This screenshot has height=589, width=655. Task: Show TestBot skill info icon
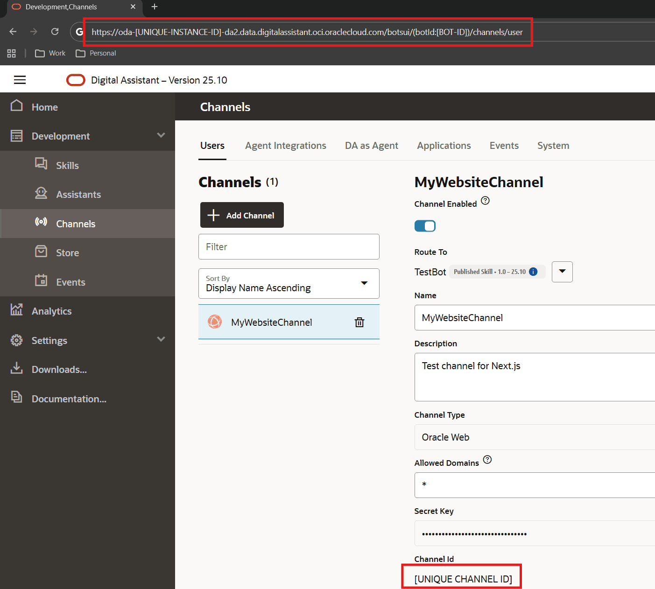click(x=533, y=272)
